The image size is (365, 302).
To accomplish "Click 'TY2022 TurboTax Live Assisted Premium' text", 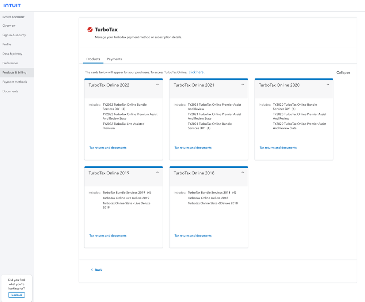I will 123,126.
